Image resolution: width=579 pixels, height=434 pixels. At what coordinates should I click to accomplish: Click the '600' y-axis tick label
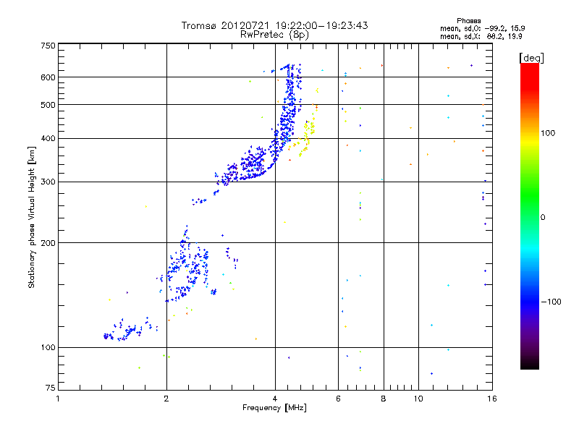click(x=48, y=77)
